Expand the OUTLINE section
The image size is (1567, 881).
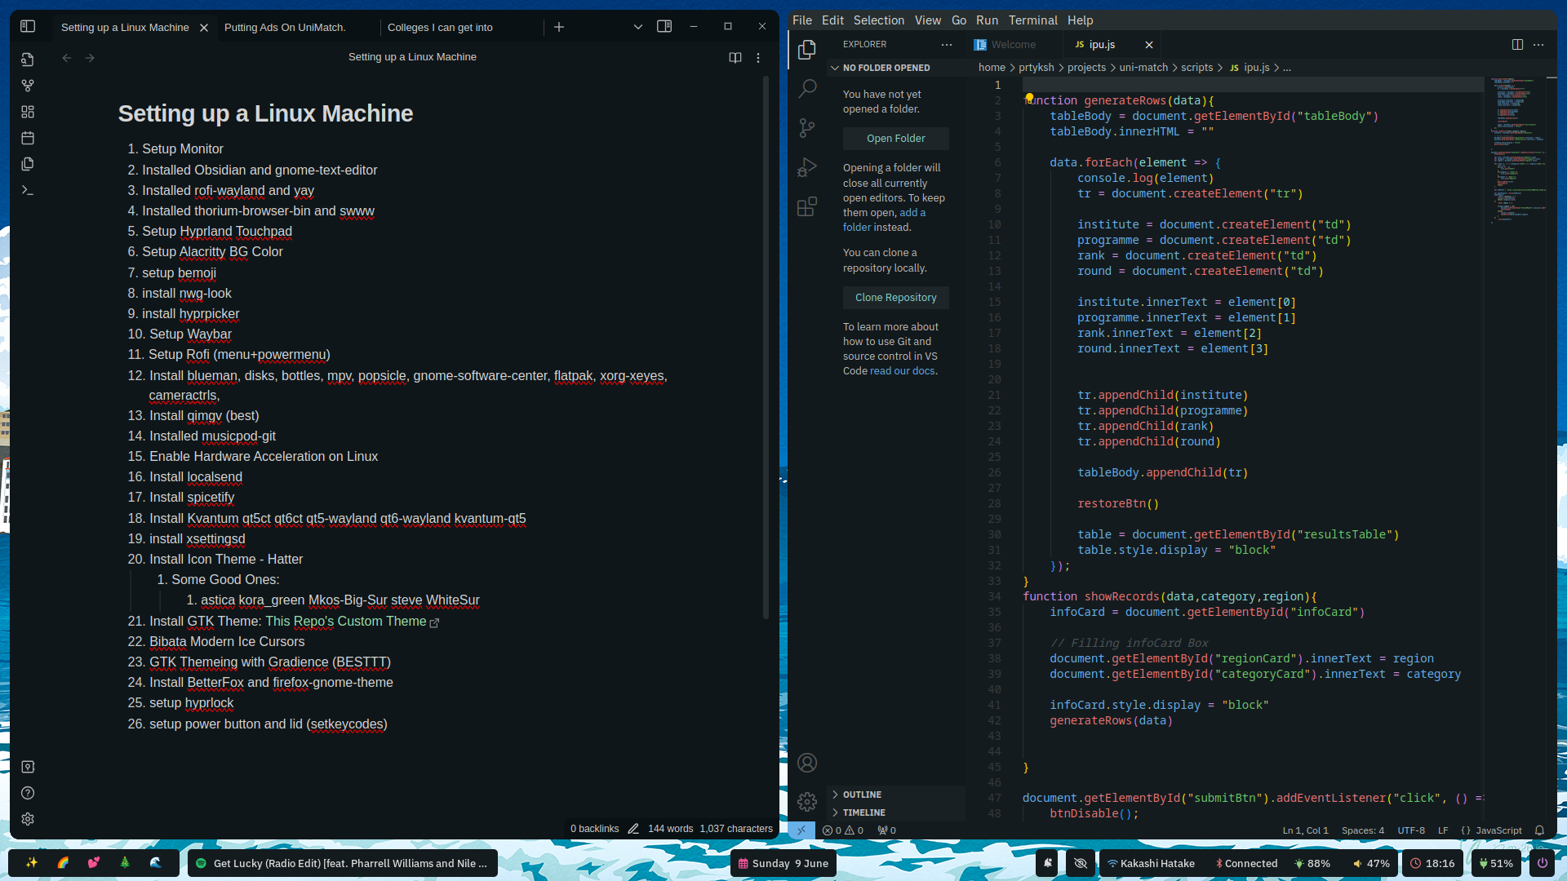[x=862, y=795]
